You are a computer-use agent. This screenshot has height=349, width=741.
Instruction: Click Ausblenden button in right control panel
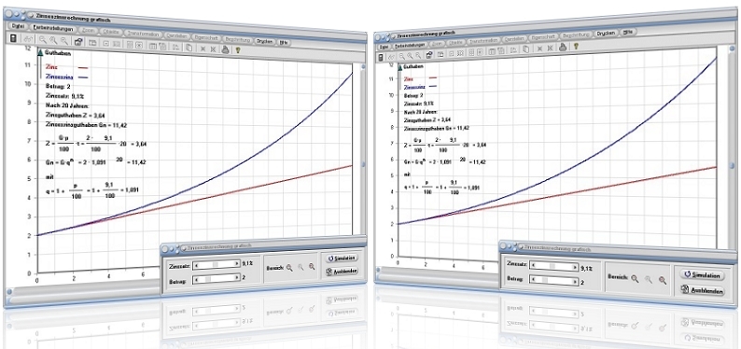[702, 290]
